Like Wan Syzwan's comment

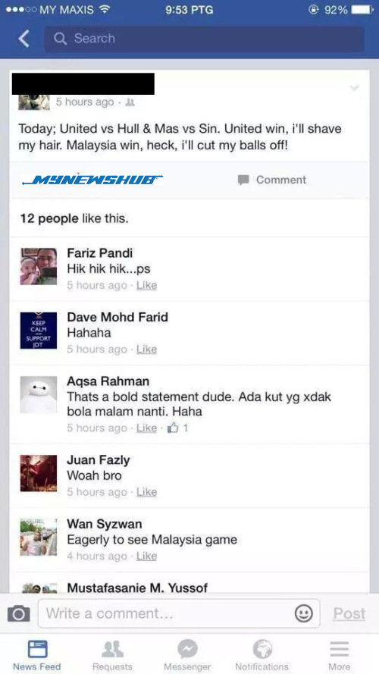click(x=146, y=556)
